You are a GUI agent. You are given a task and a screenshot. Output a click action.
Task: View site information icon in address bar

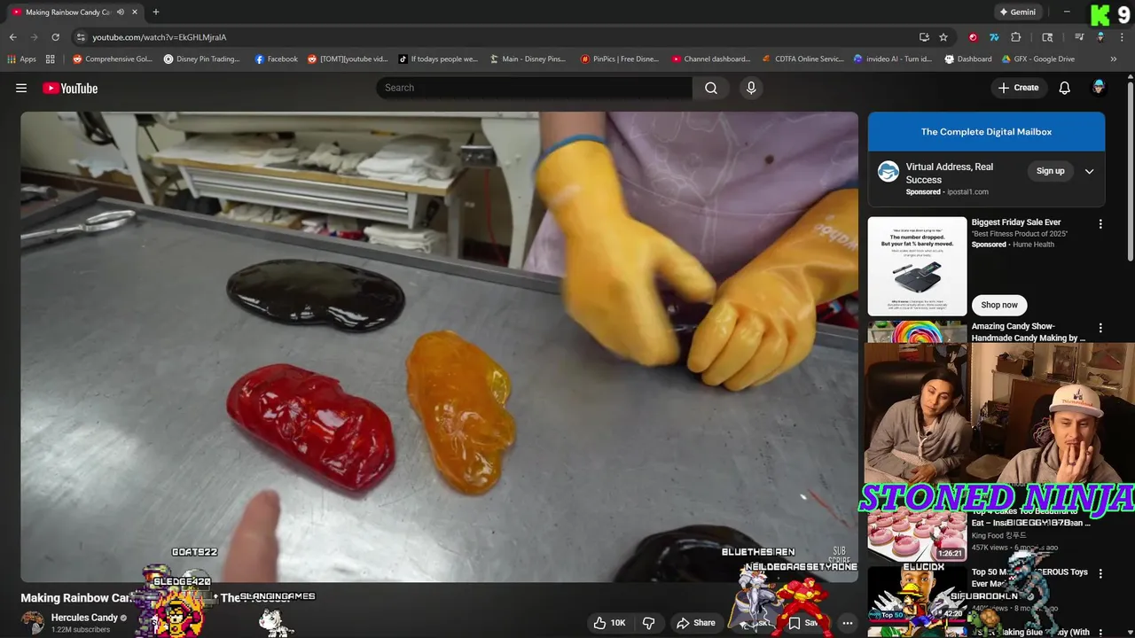[x=81, y=37]
